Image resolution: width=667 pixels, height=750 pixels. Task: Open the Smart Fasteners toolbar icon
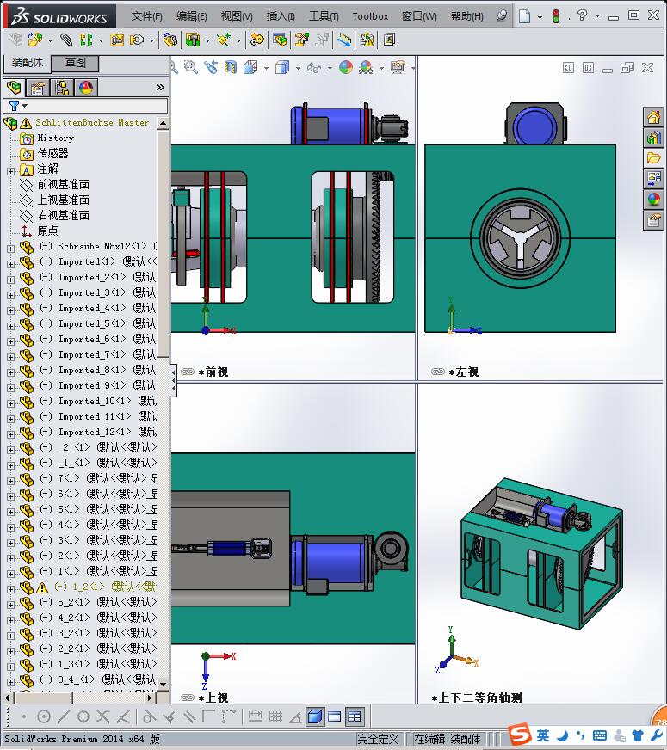coord(117,40)
